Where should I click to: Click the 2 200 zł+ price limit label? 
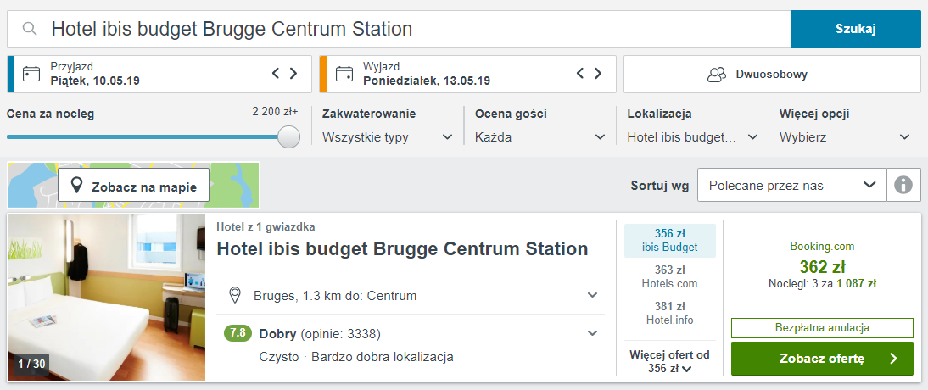[x=275, y=111]
